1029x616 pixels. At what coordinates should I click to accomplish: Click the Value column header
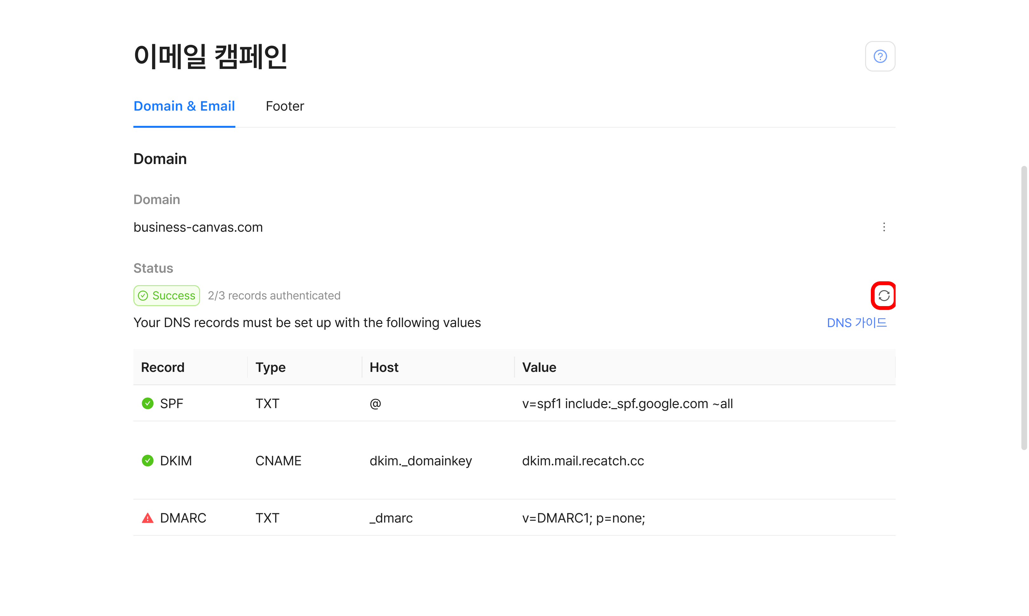point(539,367)
